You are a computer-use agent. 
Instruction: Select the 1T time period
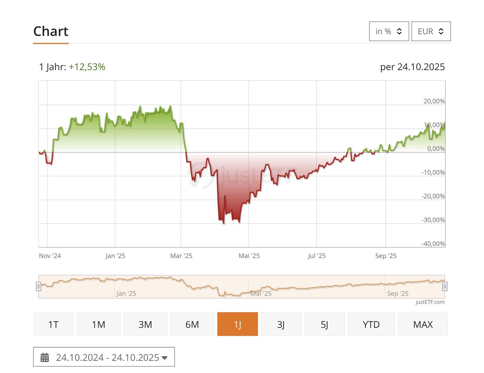pyautogui.click(x=53, y=324)
